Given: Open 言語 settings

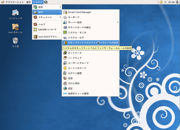Looking at the screenshot, I should (x=91, y=78).
